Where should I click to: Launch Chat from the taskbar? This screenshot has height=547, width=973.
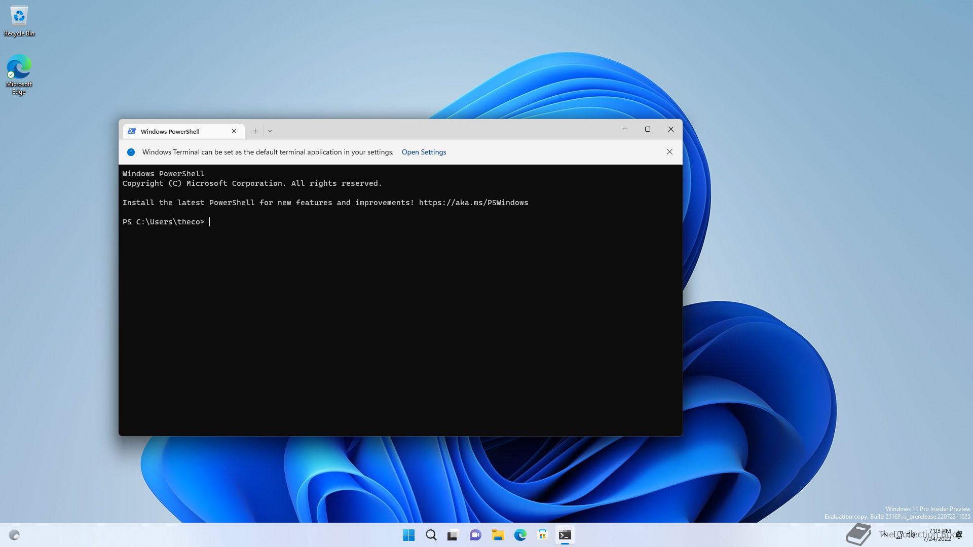click(x=475, y=535)
